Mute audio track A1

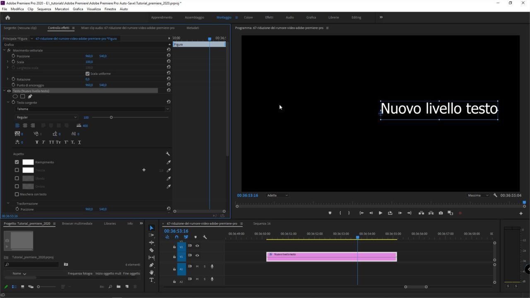point(197,267)
